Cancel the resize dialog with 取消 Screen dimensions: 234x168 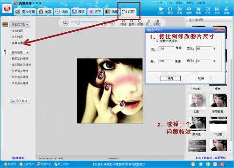(x=201, y=78)
